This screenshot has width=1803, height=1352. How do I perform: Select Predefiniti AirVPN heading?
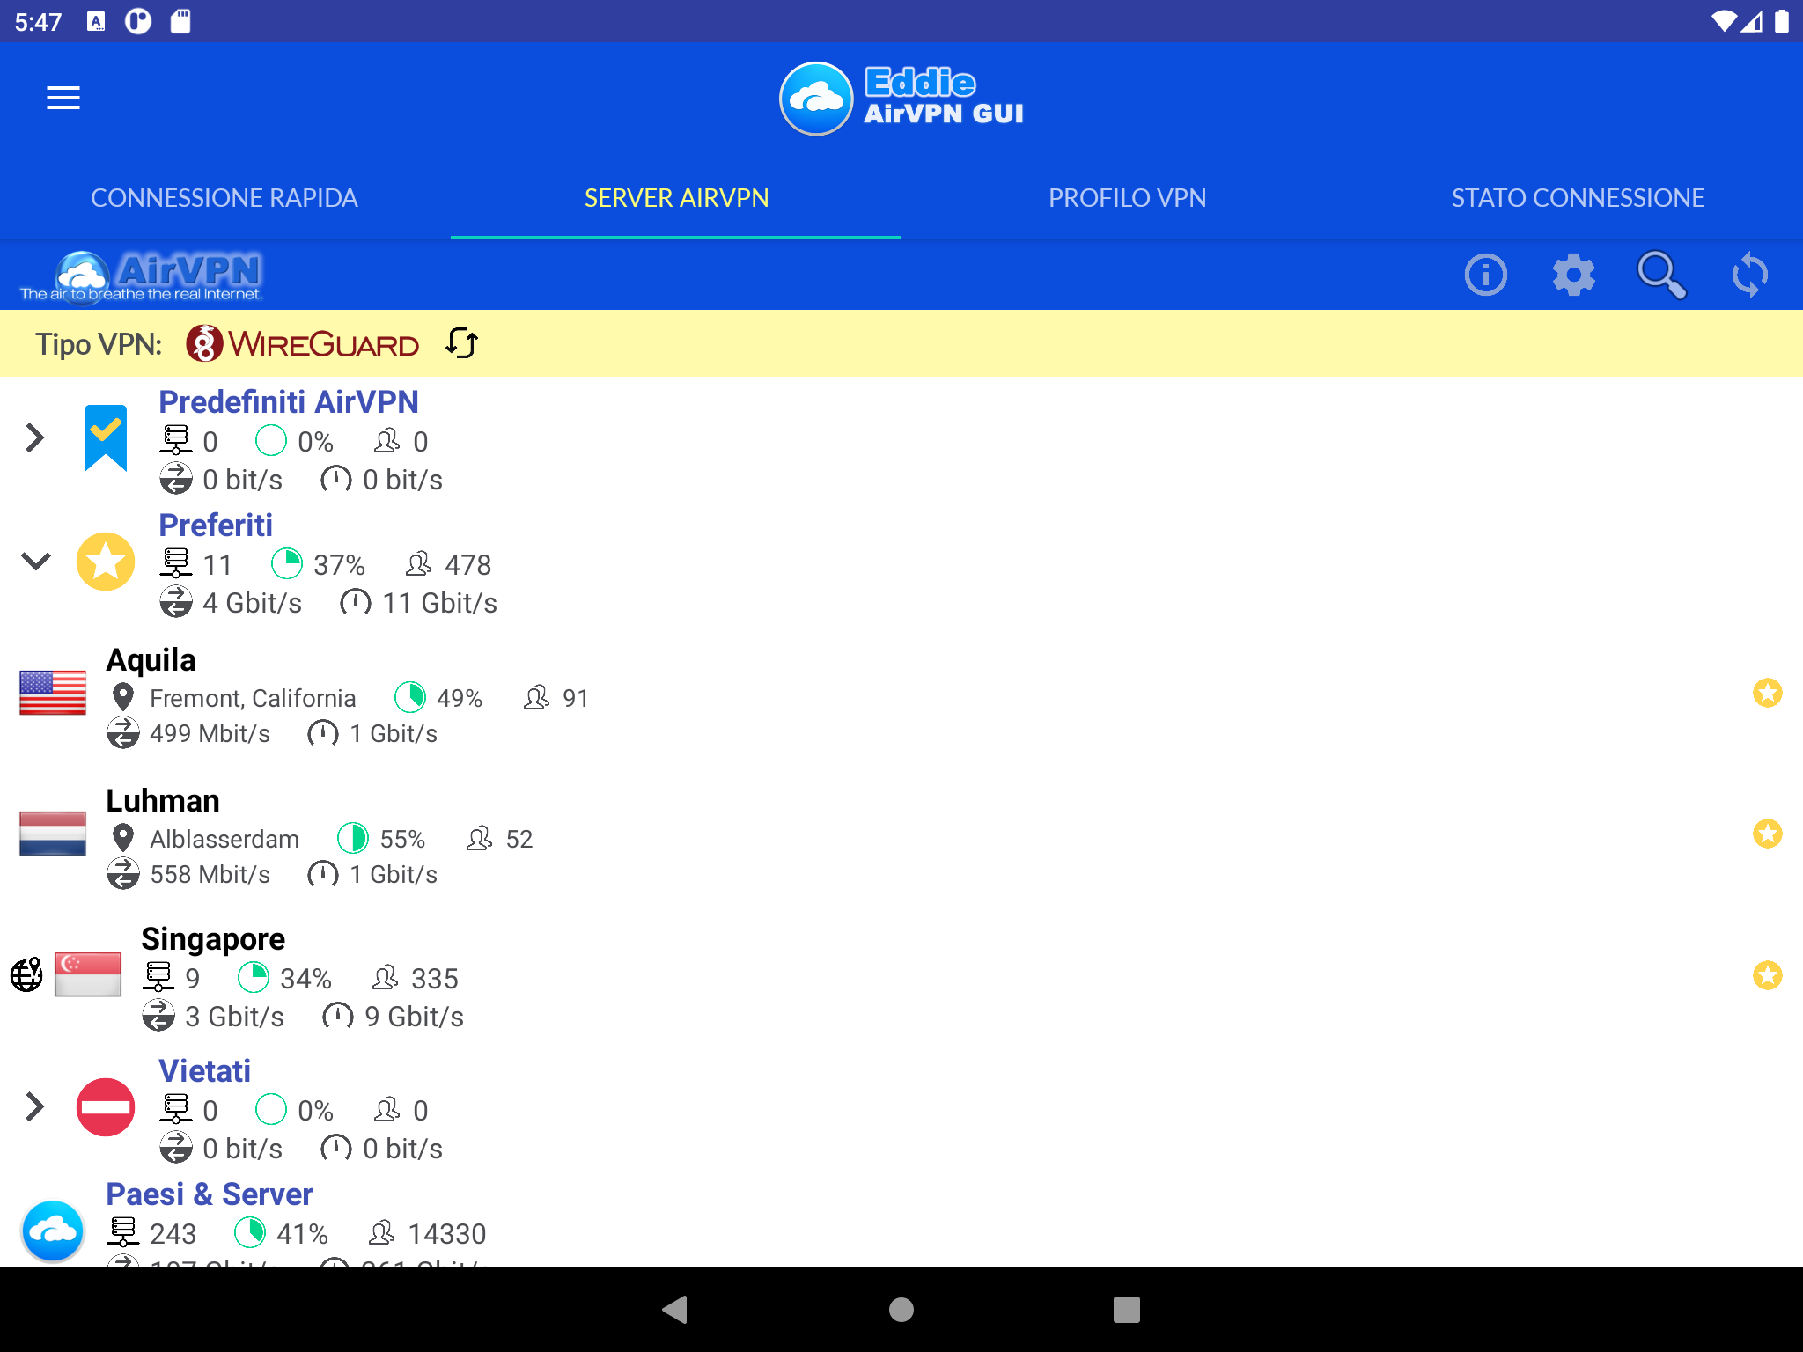289,402
